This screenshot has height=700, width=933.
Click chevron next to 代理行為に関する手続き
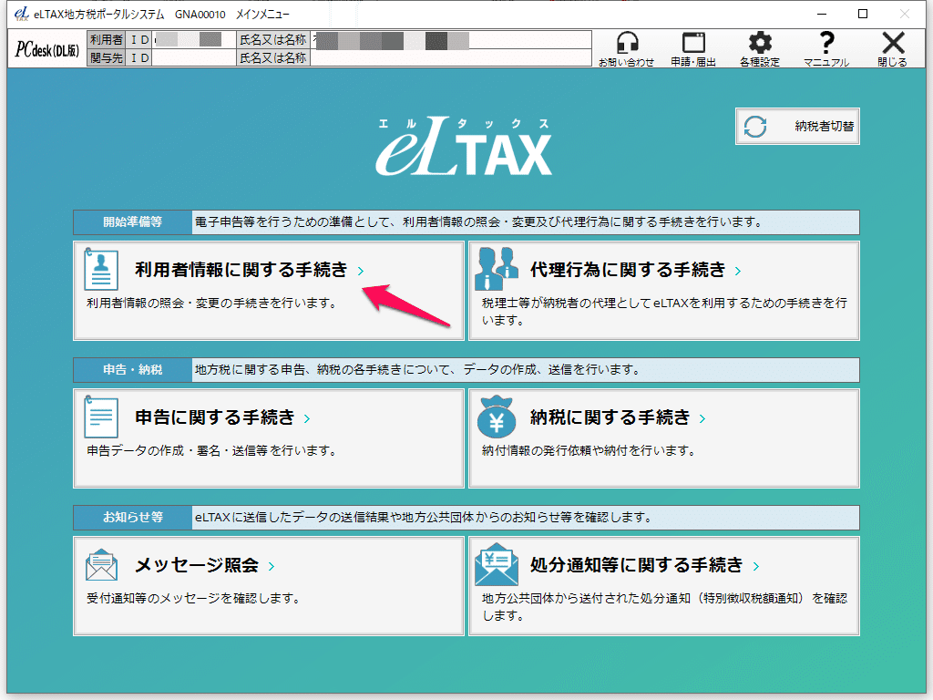738,271
